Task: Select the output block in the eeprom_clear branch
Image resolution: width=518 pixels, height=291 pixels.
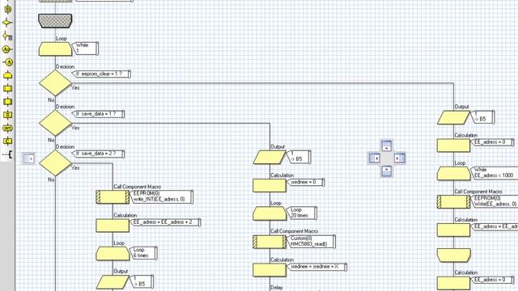Action: click(453, 117)
